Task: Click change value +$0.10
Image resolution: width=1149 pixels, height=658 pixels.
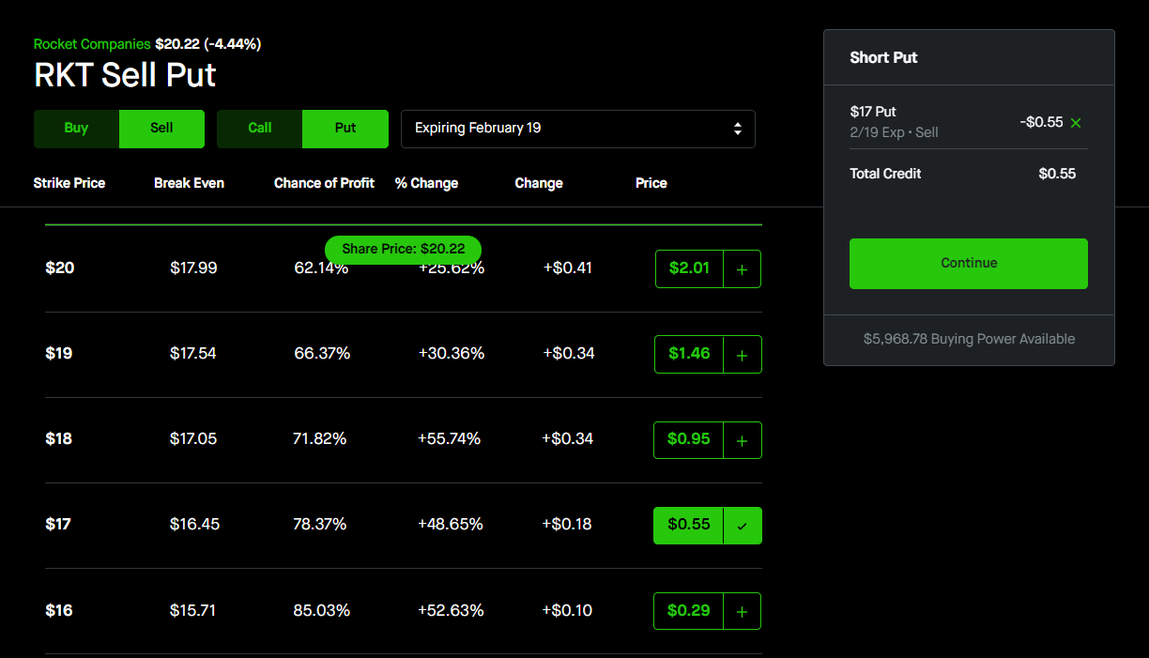Action: click(x=567, y=611)
